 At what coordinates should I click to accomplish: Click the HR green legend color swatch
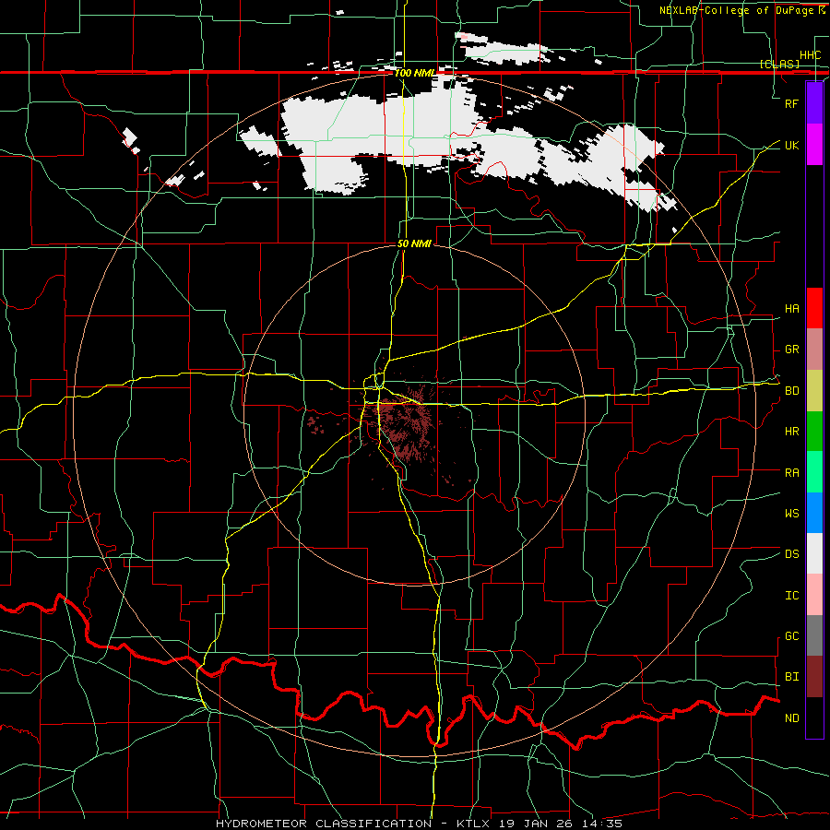point(814,432)
